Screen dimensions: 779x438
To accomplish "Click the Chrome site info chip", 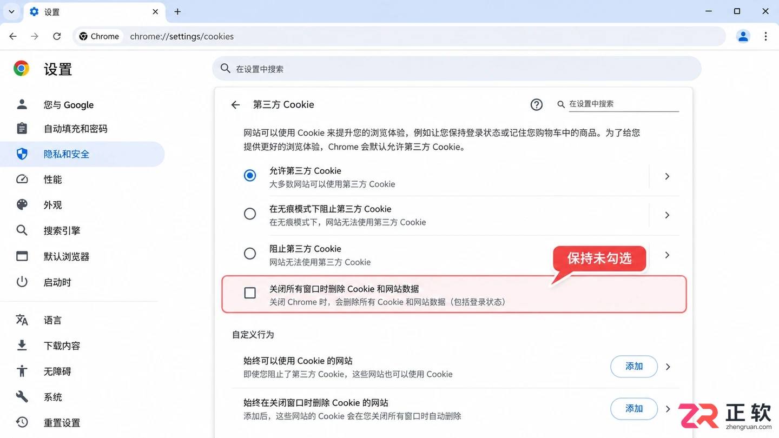I will tap(99, 36).
